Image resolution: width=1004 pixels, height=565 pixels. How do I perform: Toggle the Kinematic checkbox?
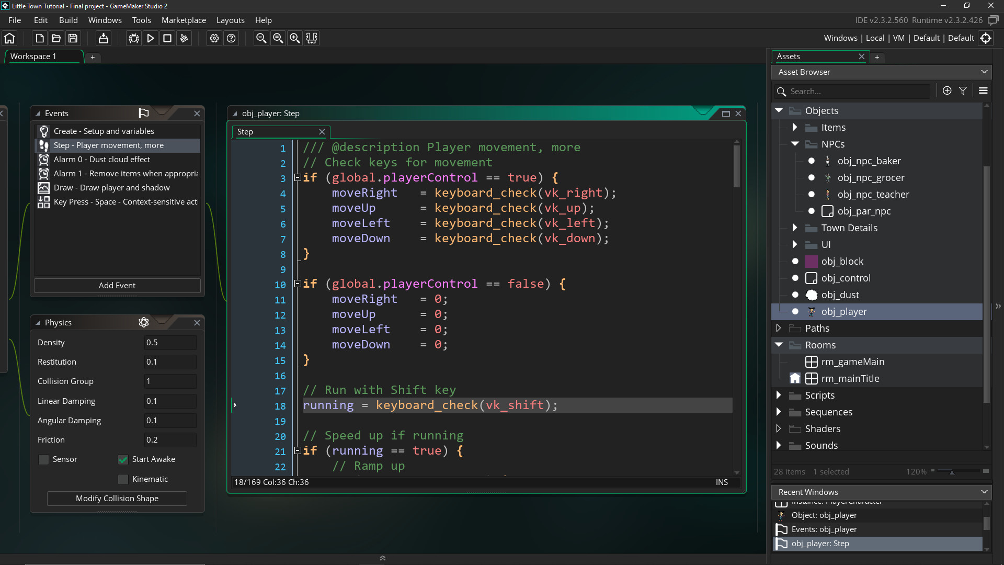tap(123, 479)
